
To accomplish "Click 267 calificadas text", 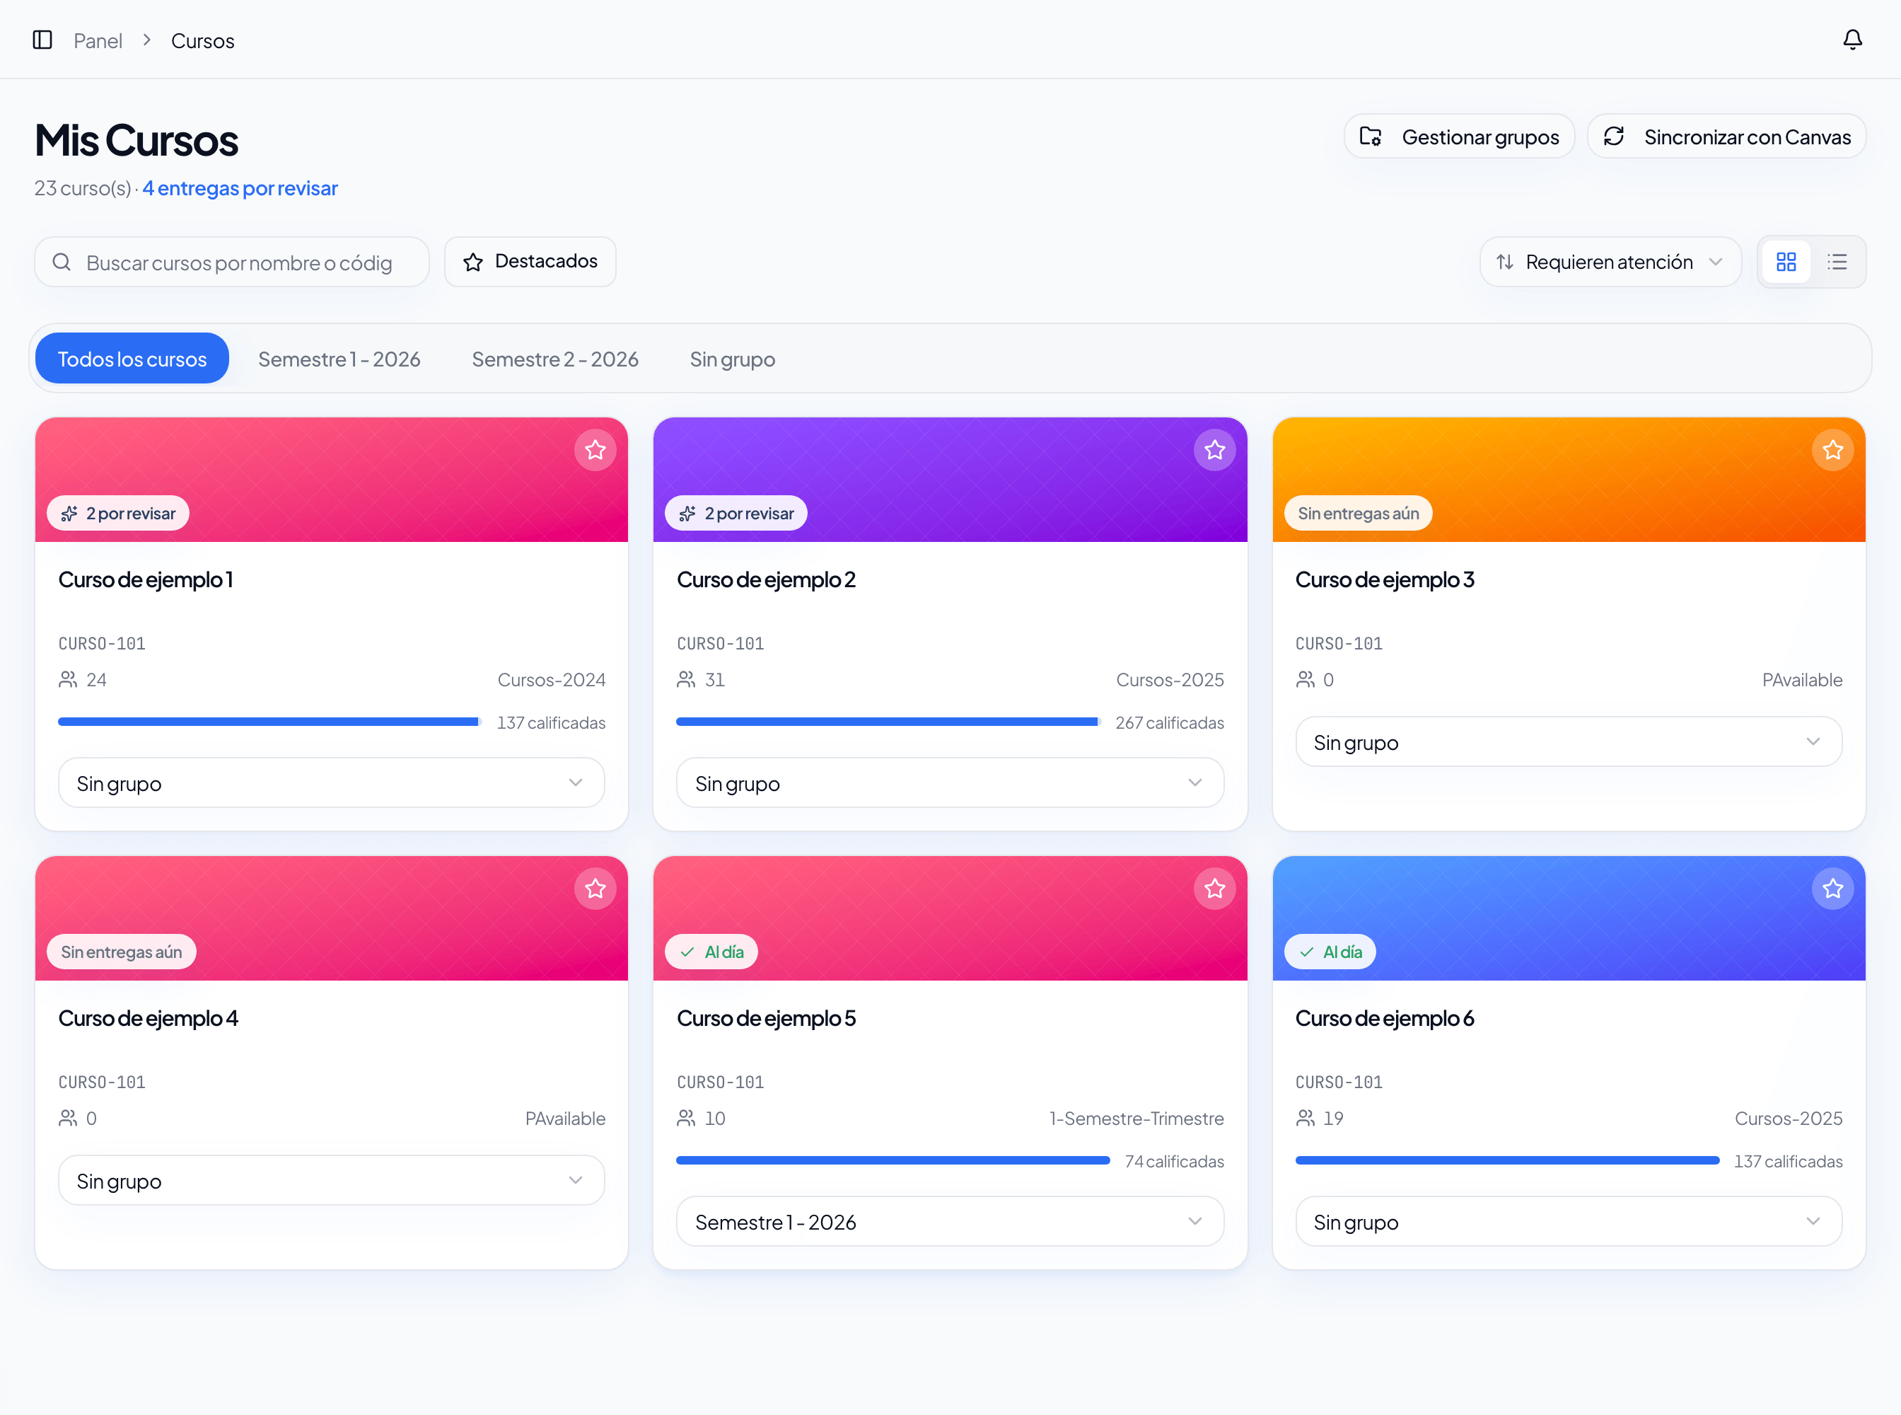I will point(1169,723).
